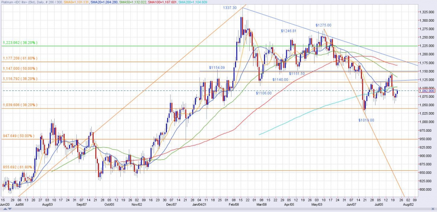Click the 1,000.000 price axis value
The width and height of the screenshot is (437, 212).
coord(427,122)
